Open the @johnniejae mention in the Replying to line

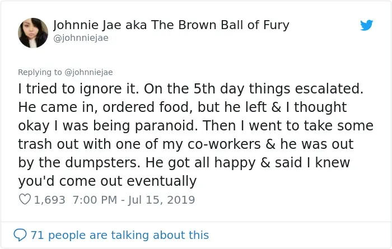pos(88,72)
